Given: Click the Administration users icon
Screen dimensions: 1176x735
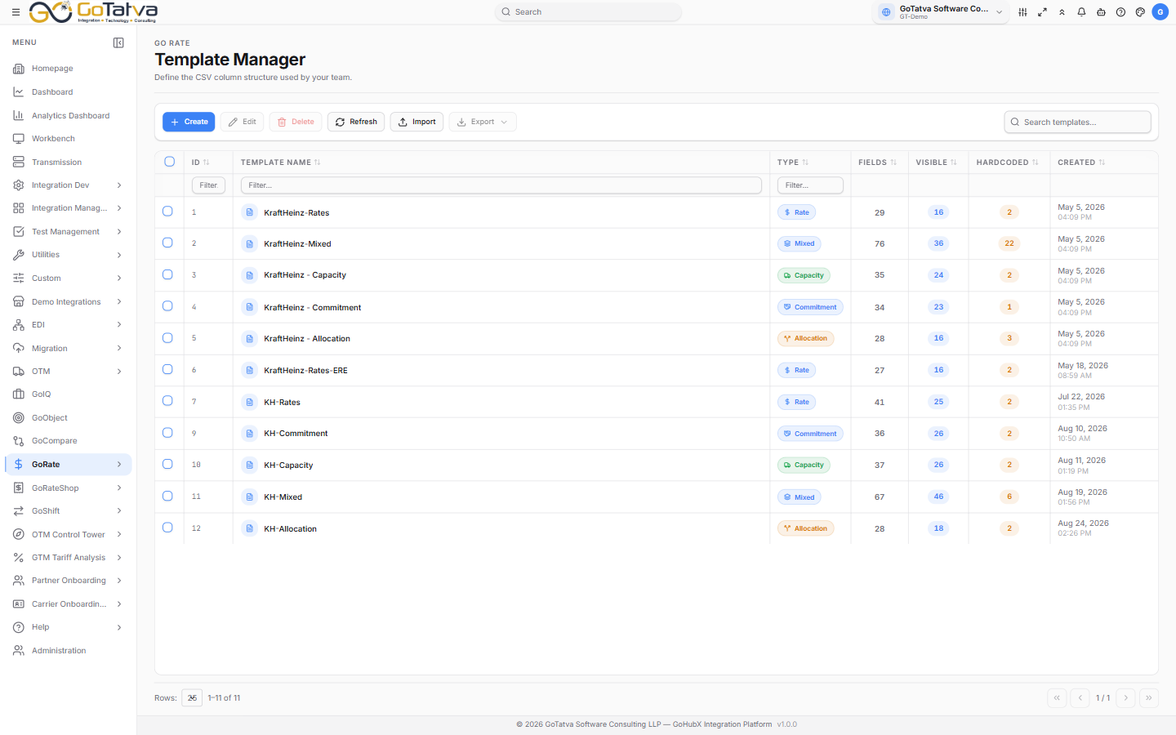Looking at the screenshot, I should click(19, 651).
